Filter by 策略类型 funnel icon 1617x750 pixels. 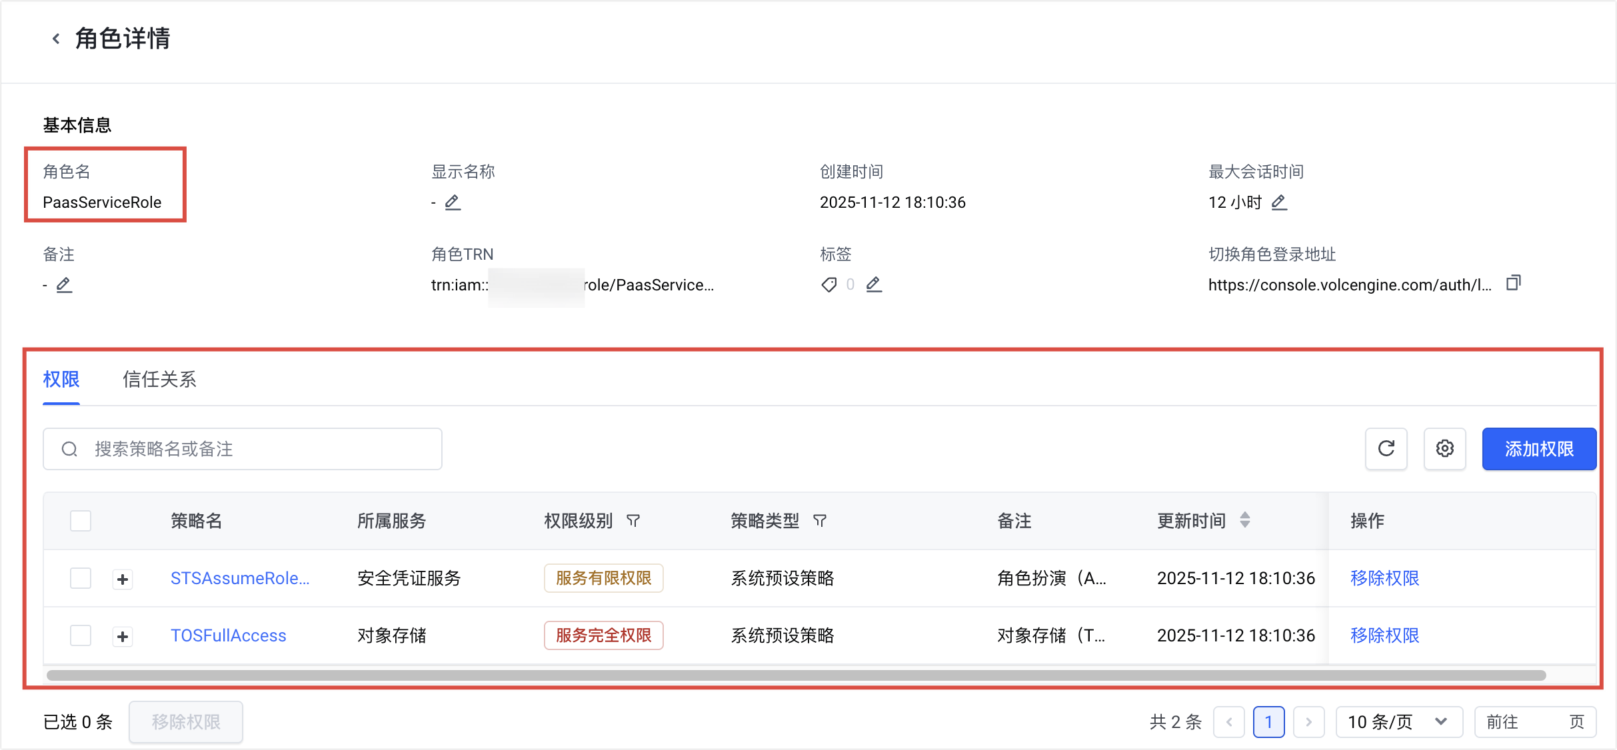820,521
